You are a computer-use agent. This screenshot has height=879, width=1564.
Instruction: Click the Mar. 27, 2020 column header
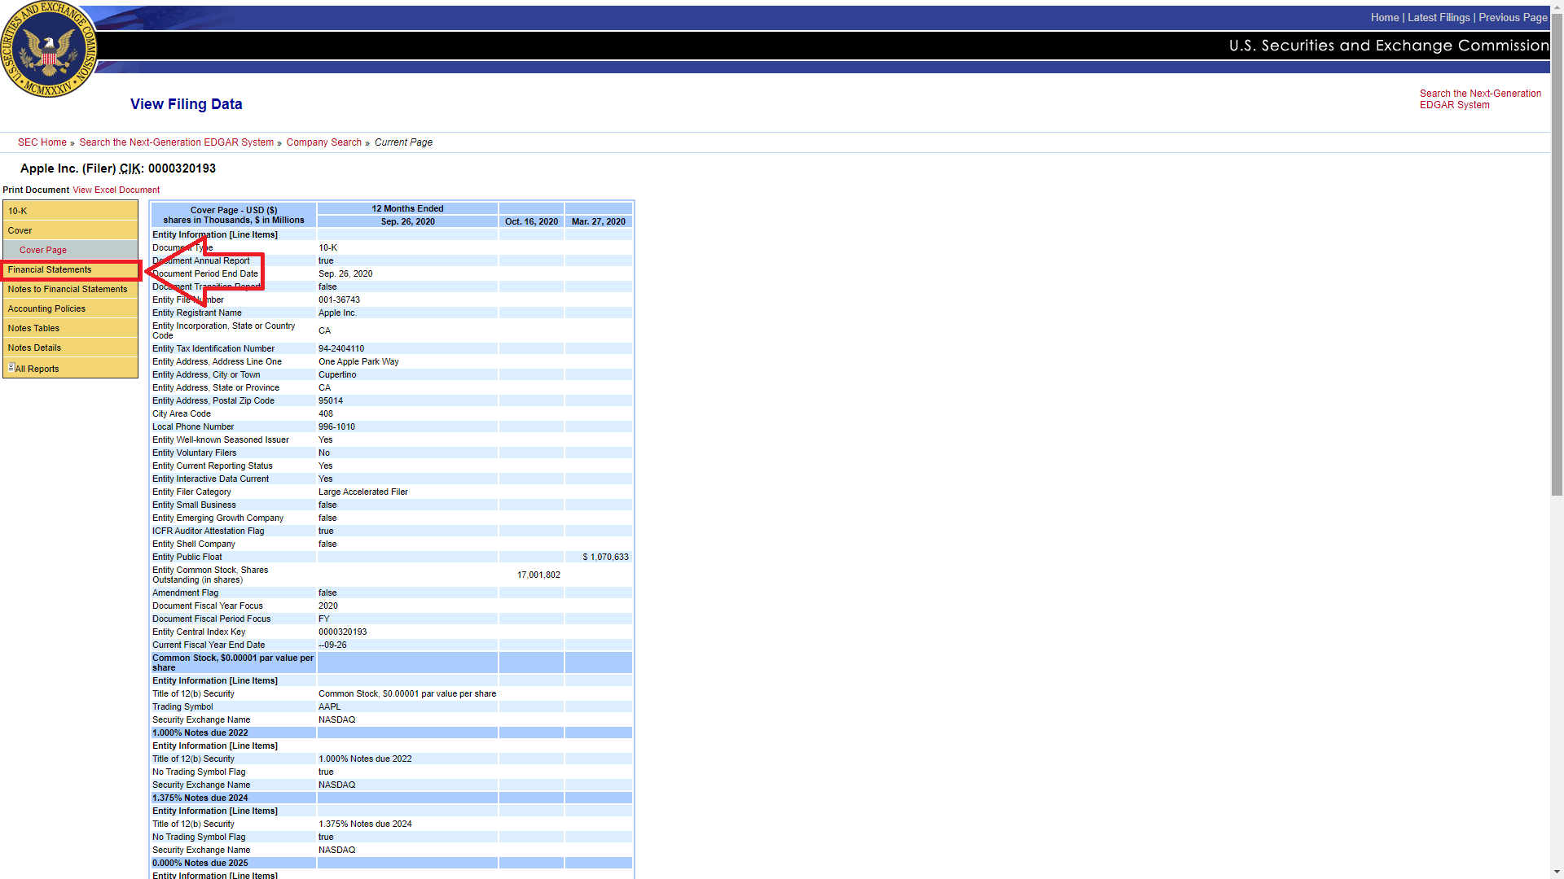[x=599, y=221]
